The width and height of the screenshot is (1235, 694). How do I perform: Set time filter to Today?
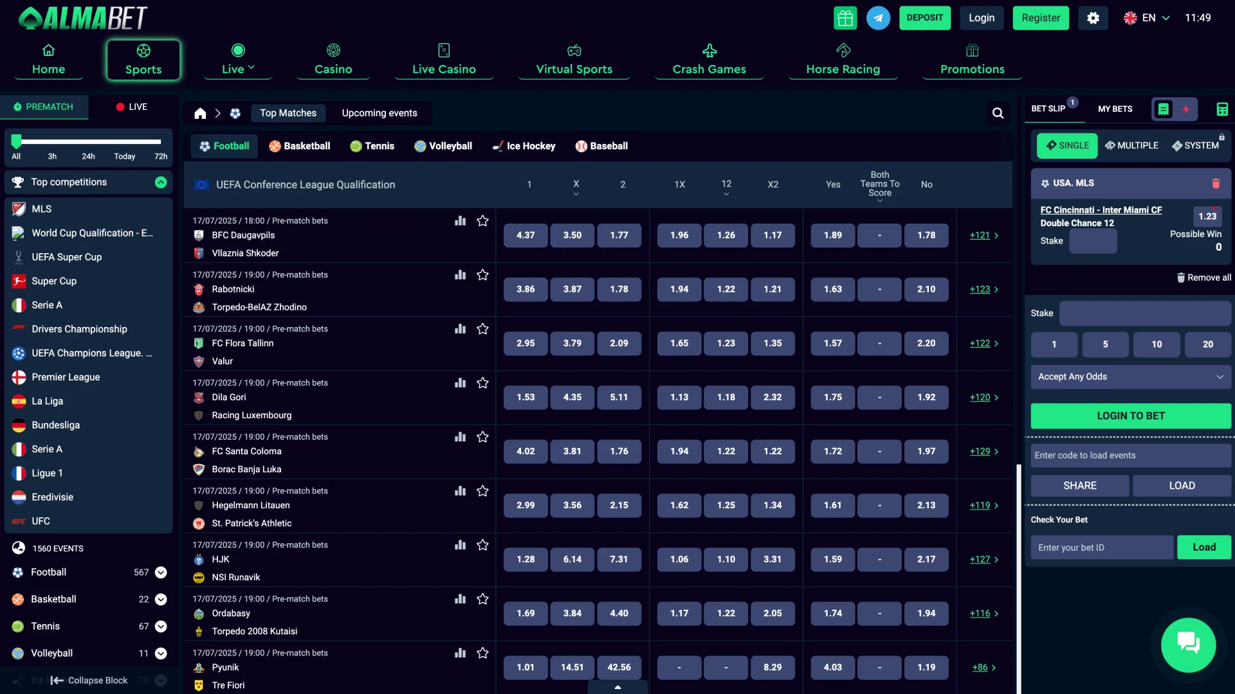point(125,157)
